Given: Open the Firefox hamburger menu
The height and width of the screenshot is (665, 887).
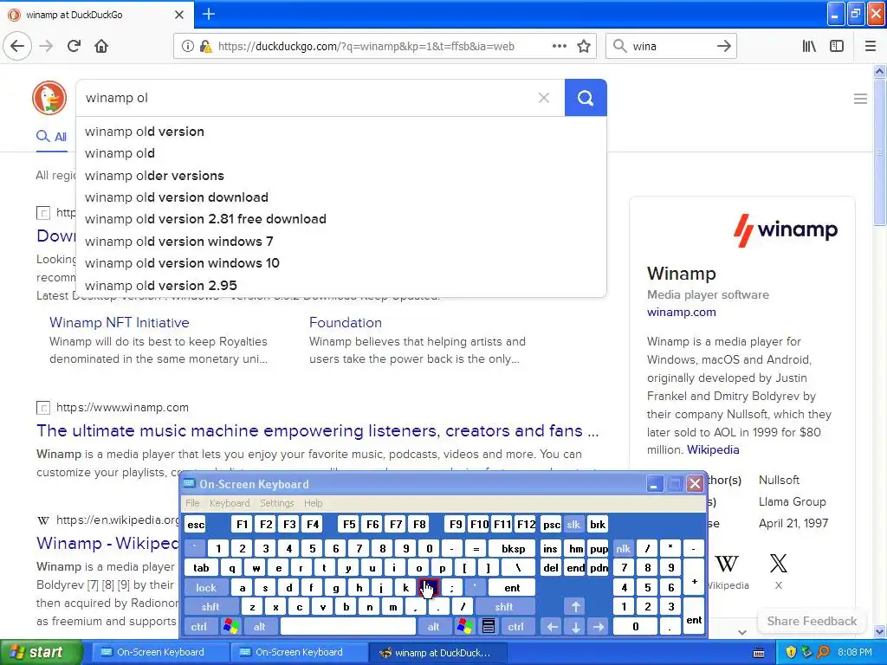Looking at the screenshot, I should pyautogui.click(x=871, y=47).
